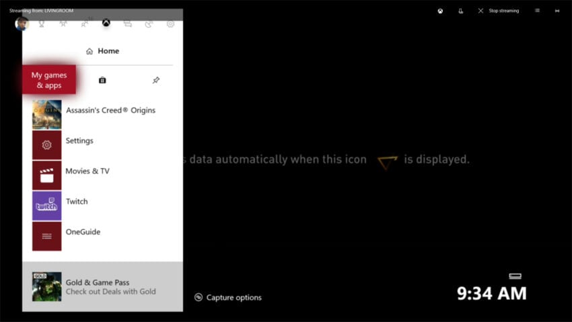Viewport: 572px width, 322px height.
Task: Open the Pins icon
Action: click(x=155, y=80)
